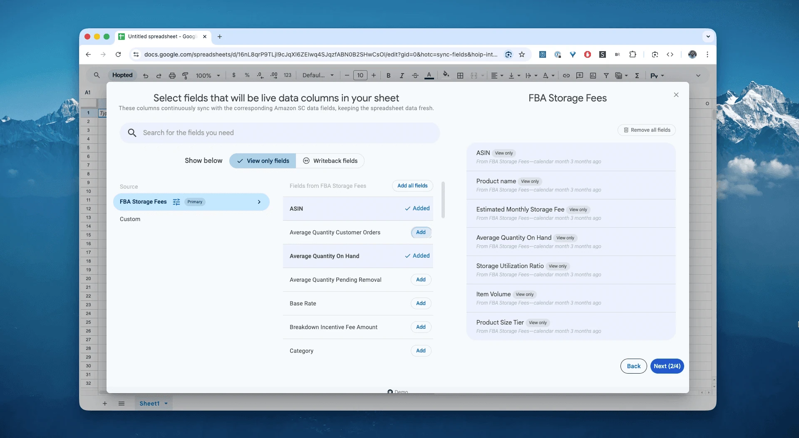The width and height of the screenshot is (799, 438).
Task: Open horizontal align dropdown
Action: pos(497,75)
